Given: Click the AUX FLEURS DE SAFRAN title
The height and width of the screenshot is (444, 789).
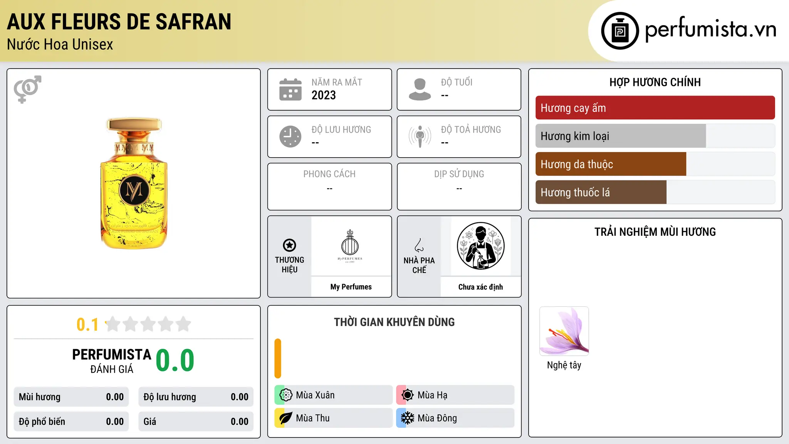Looking at the screenshot, I should pyautogui.click(x=119, y=22).
